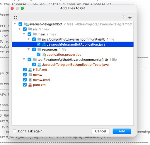
Task: Select the resources folder label
Action: (50, 49)
